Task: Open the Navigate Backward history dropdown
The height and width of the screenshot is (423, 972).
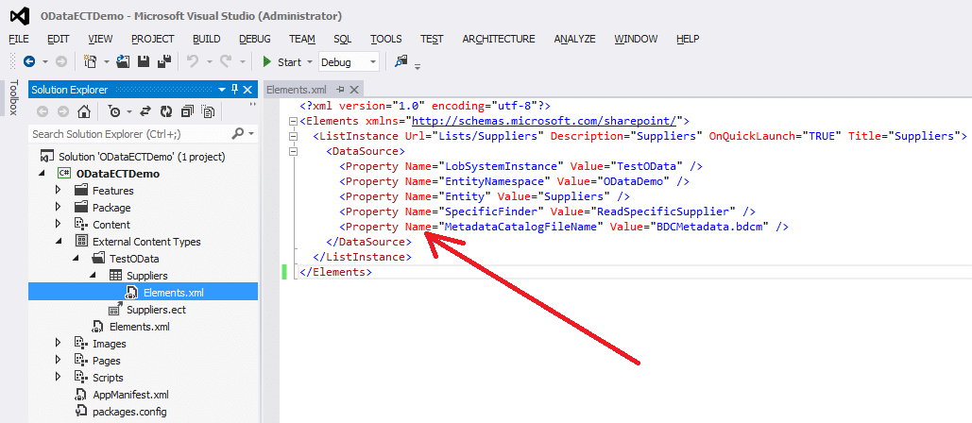Action: point(45,62)
